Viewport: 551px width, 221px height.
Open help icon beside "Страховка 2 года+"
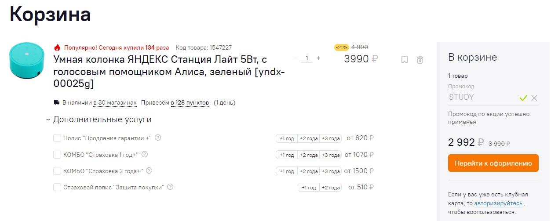click(150, 170)
